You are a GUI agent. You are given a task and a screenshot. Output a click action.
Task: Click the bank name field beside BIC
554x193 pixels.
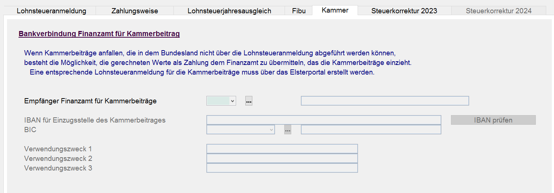click(x=371, y=130)
